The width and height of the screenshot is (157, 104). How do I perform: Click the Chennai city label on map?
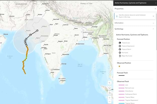tap(64, 64)
